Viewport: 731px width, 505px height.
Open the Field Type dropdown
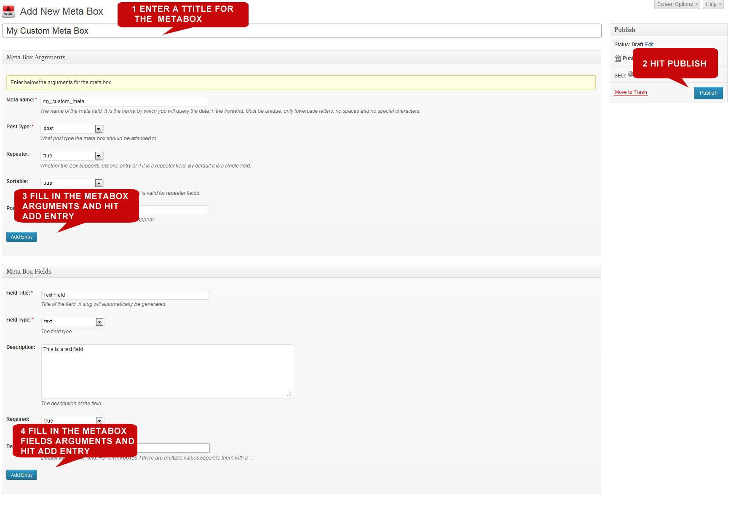tap(99, 322)
